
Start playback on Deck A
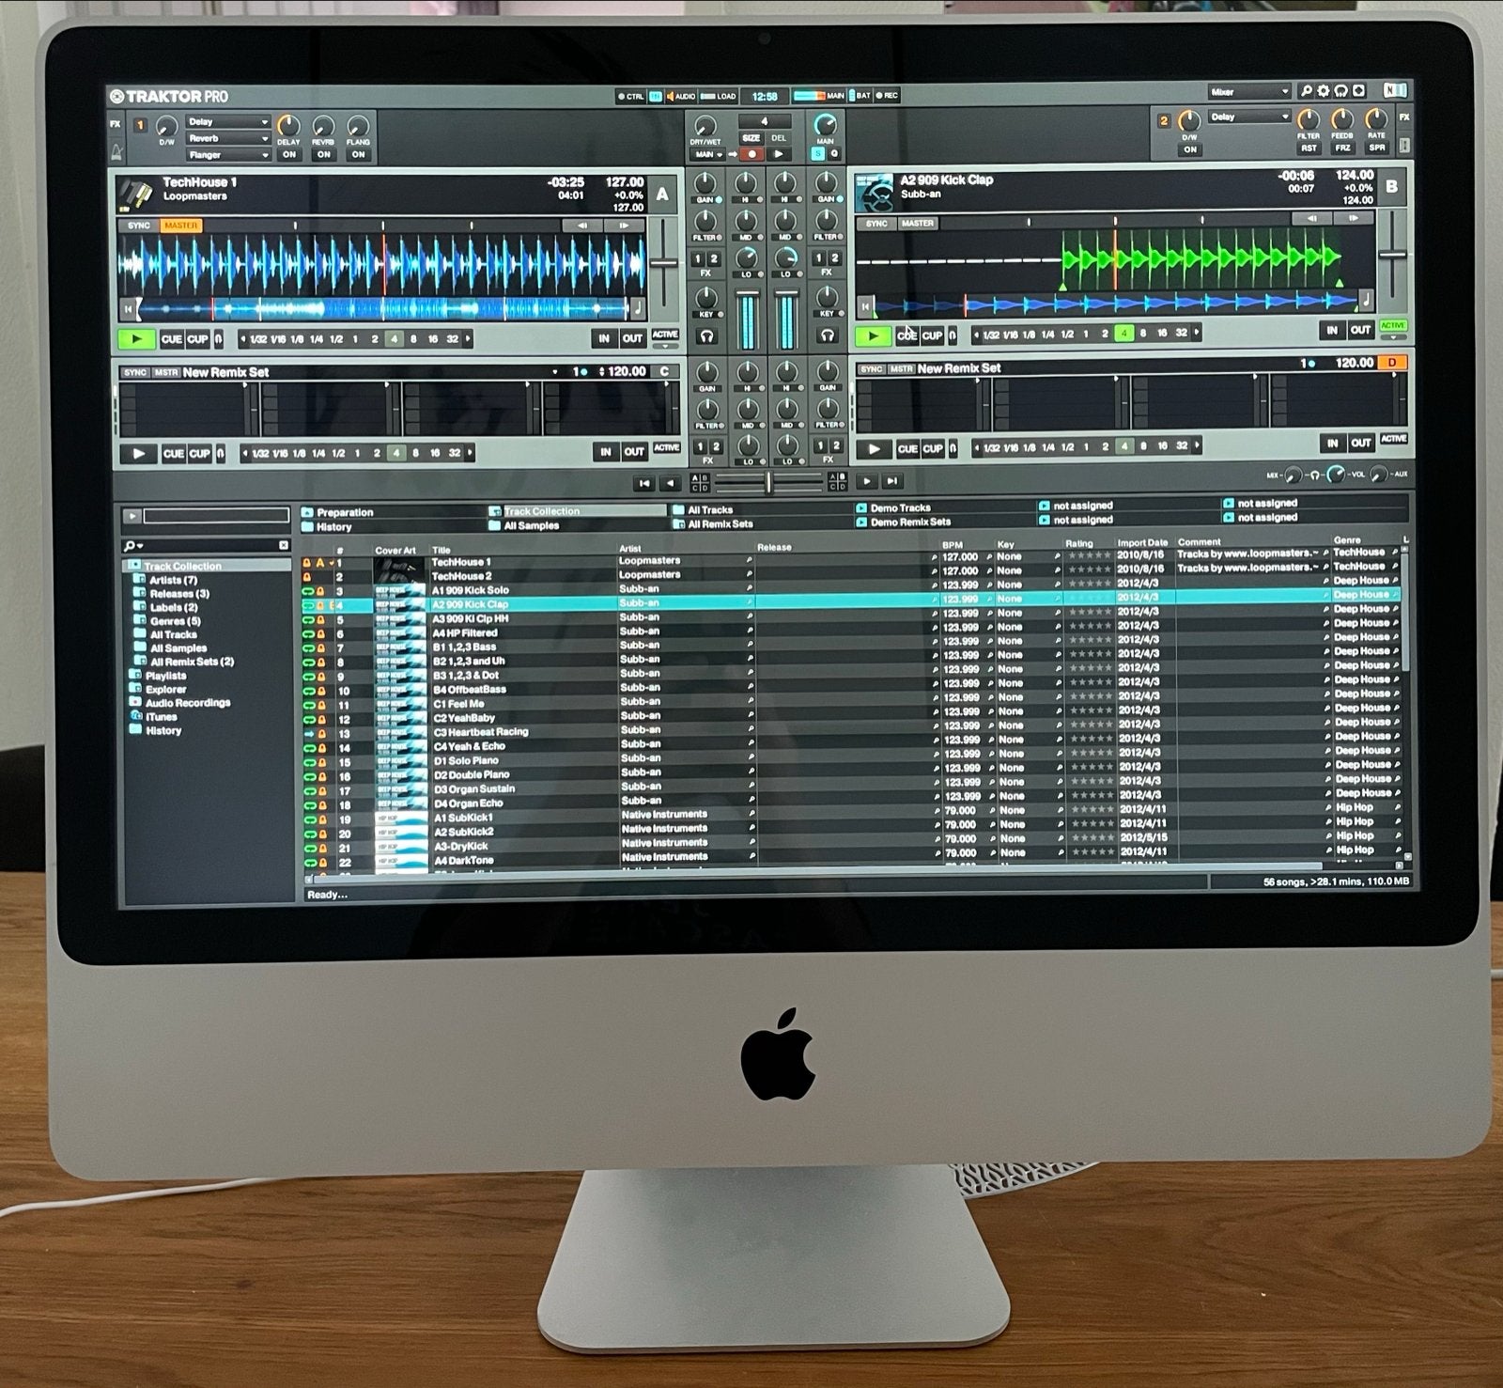137,339
